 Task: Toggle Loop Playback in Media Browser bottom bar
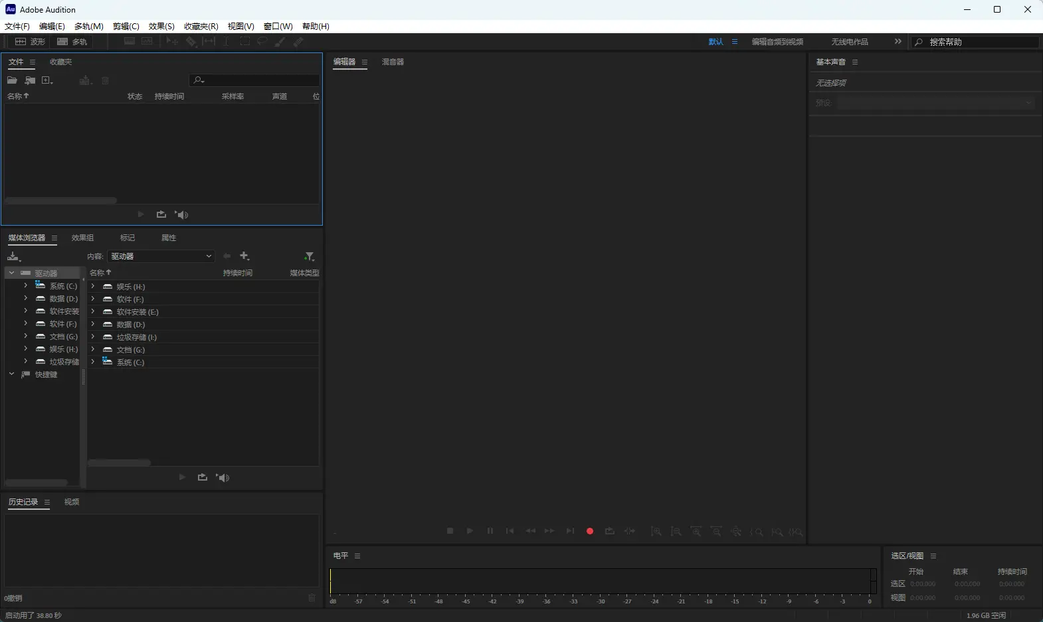click(x=202, y=477)
